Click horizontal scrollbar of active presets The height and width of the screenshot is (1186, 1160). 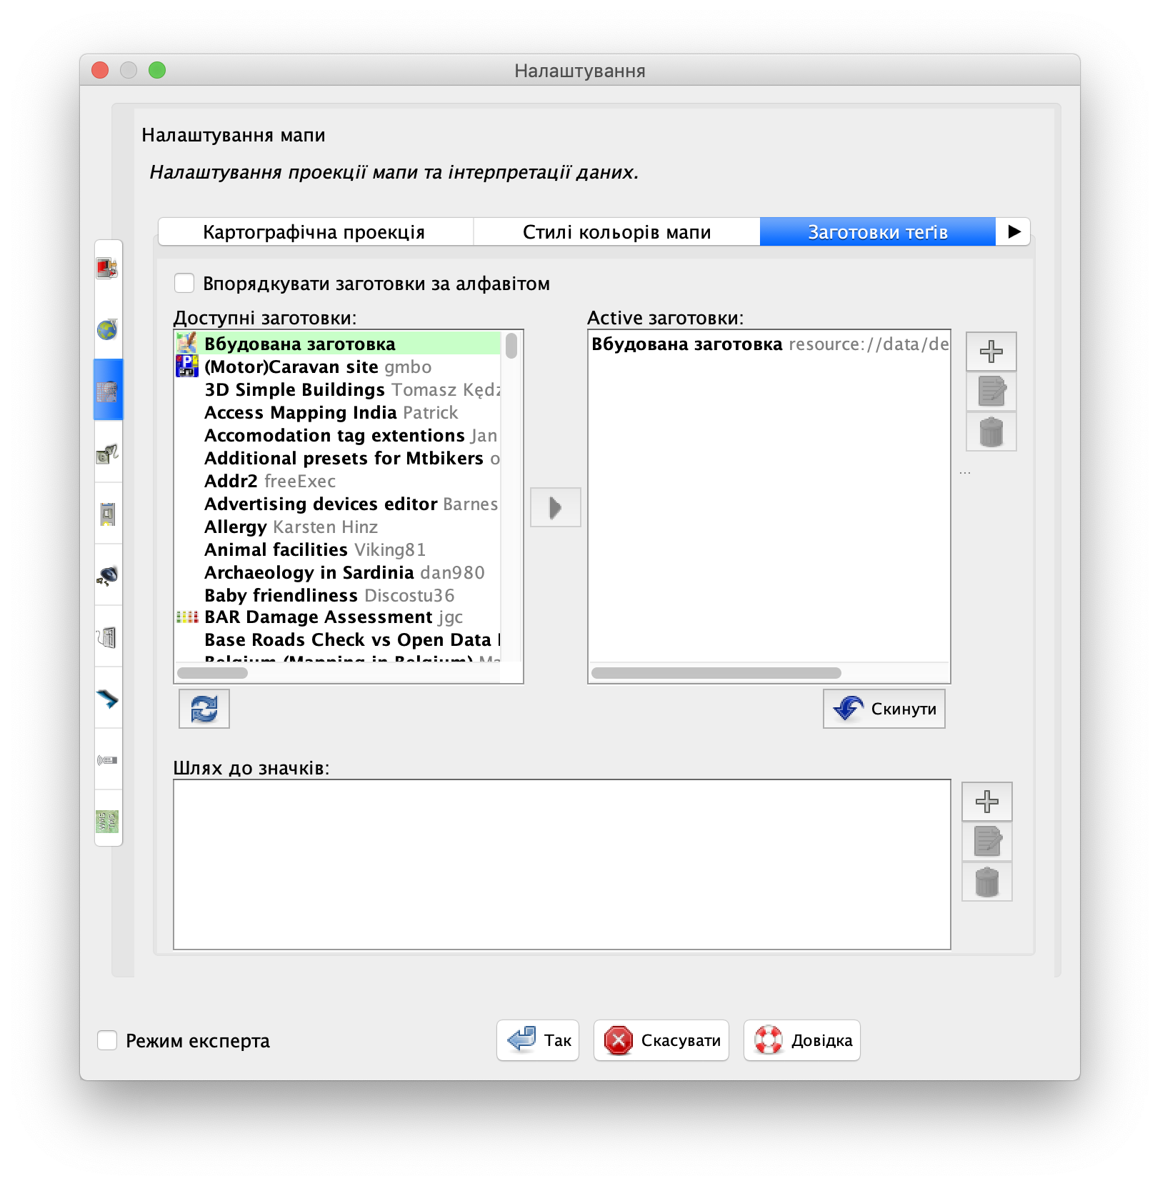(x=716, y=673)
